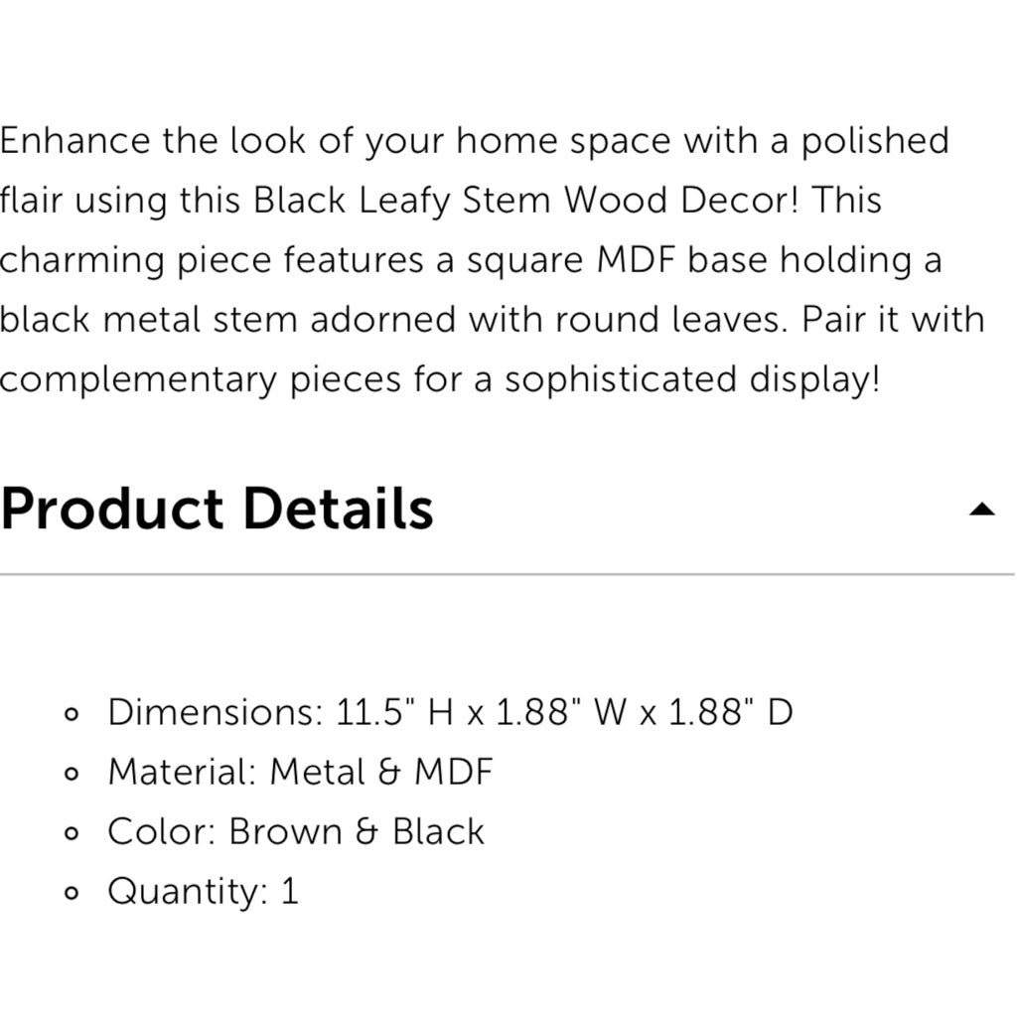Click the bullet marker beside Material
The width and height of the screenshot is (1017, 1017).
[70, 773]
